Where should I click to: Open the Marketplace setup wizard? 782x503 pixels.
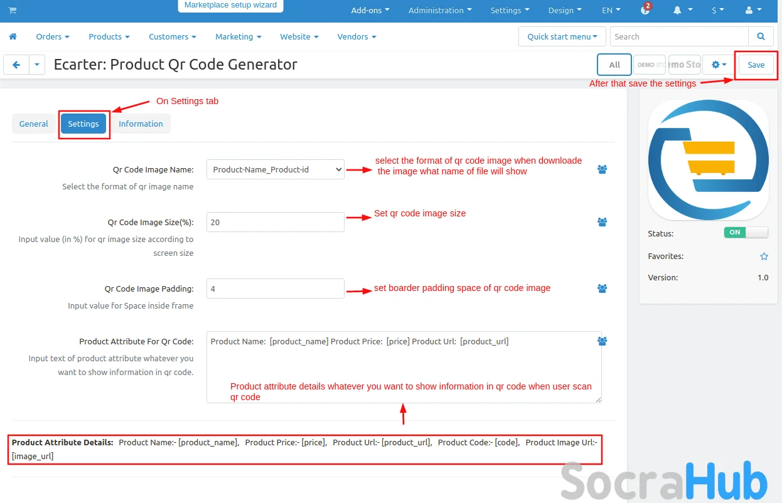[230, 5]
